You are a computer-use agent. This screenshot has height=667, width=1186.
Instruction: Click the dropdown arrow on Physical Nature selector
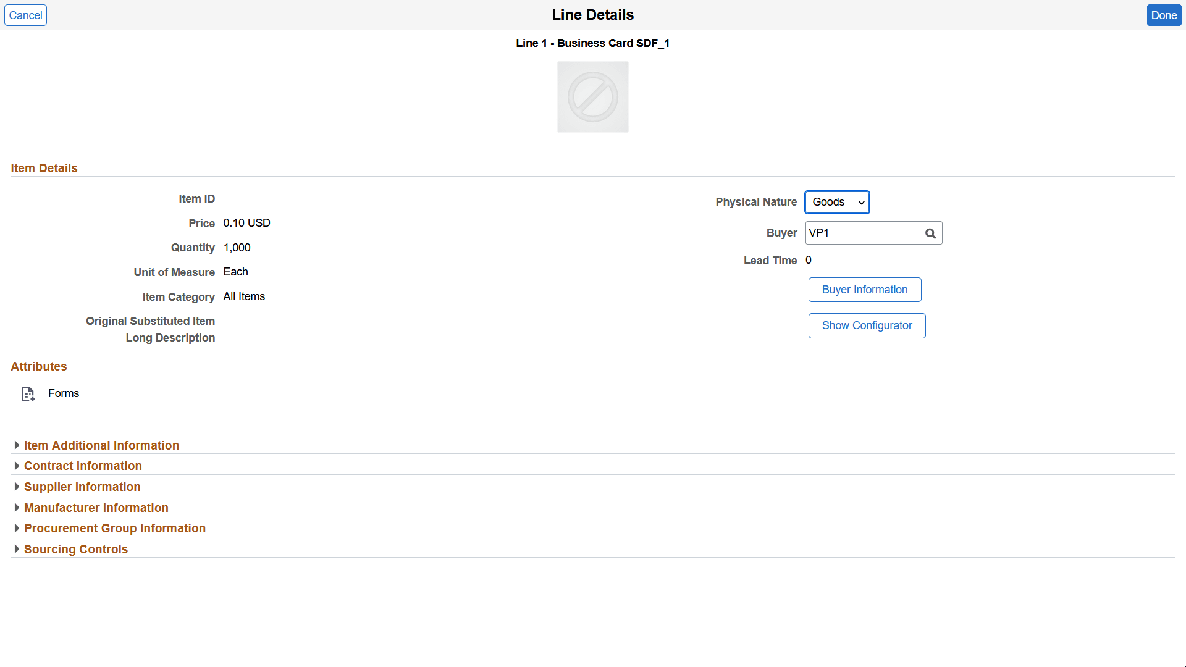pos(861,202)
